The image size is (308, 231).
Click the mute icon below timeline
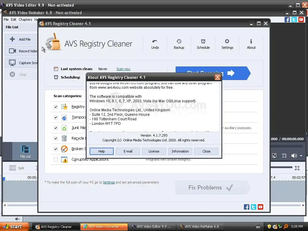pyautogui.click(x=17, y=219)
